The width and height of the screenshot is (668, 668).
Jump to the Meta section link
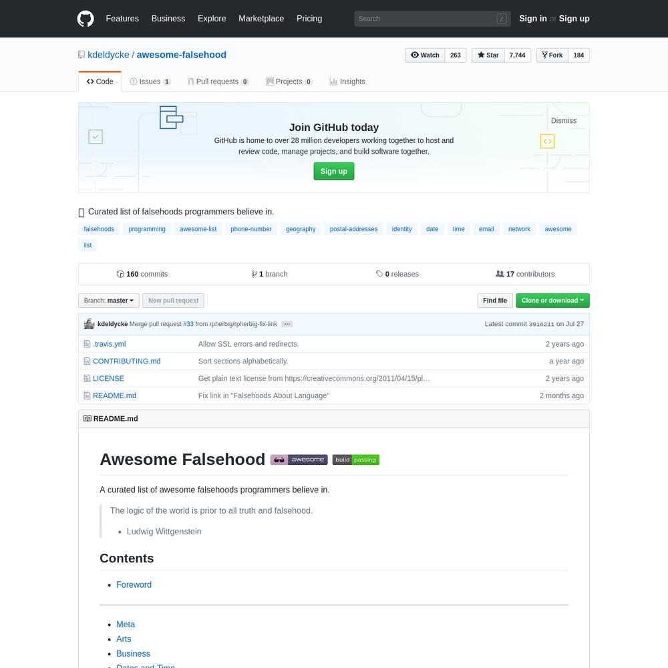coord(126,625)
